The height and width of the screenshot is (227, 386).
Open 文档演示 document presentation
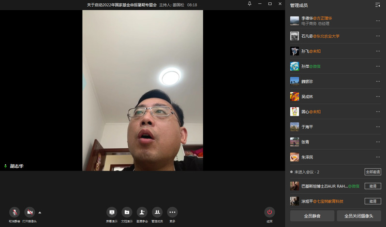(127, 212)
